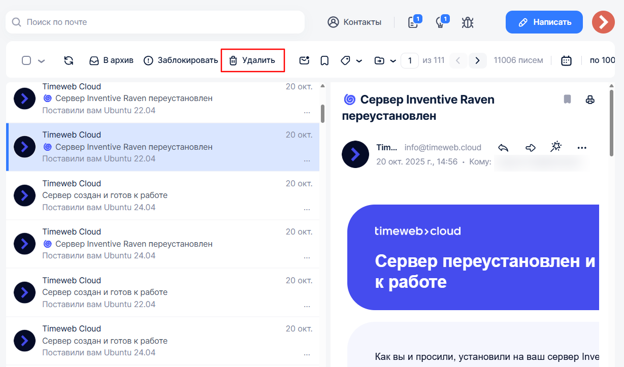
Task: Reply to the opened email
Action: point(503,148)
